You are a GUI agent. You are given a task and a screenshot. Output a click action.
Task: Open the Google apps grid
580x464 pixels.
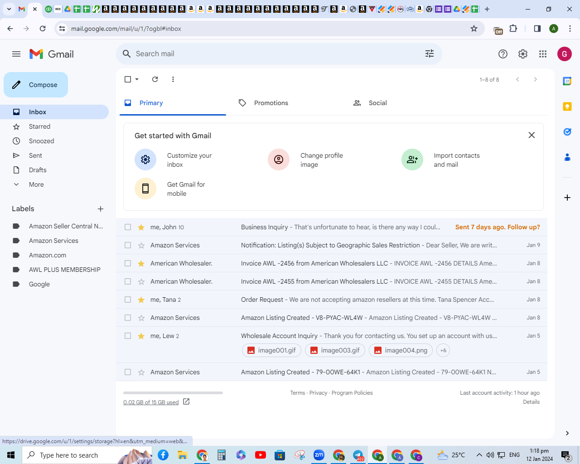(x=543, y=54)
